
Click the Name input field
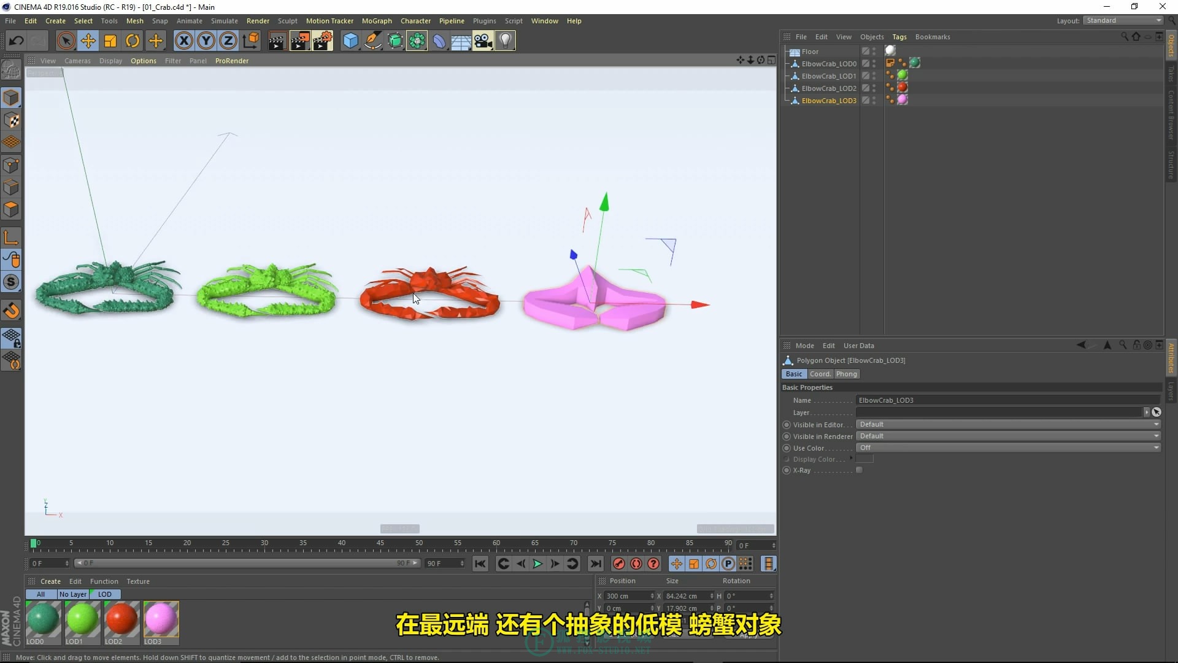pos(1008,400)
